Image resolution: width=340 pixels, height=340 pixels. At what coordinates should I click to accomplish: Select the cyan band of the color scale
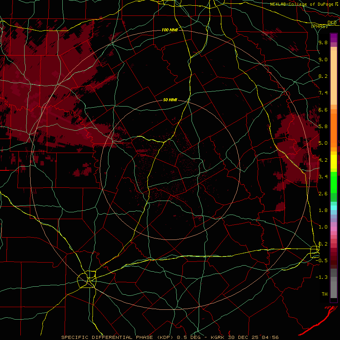(x=334, y=208)
